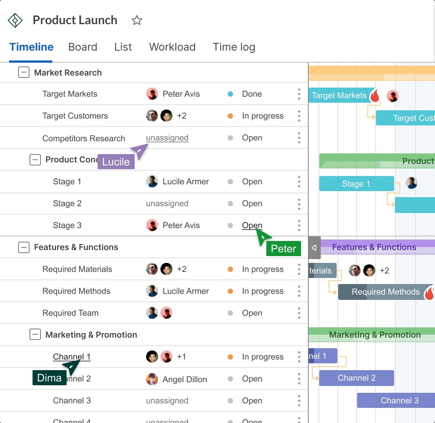Click the Product Launch diamond project icon
The height and width of the screenshot is (423, 435).
point(15,20)
